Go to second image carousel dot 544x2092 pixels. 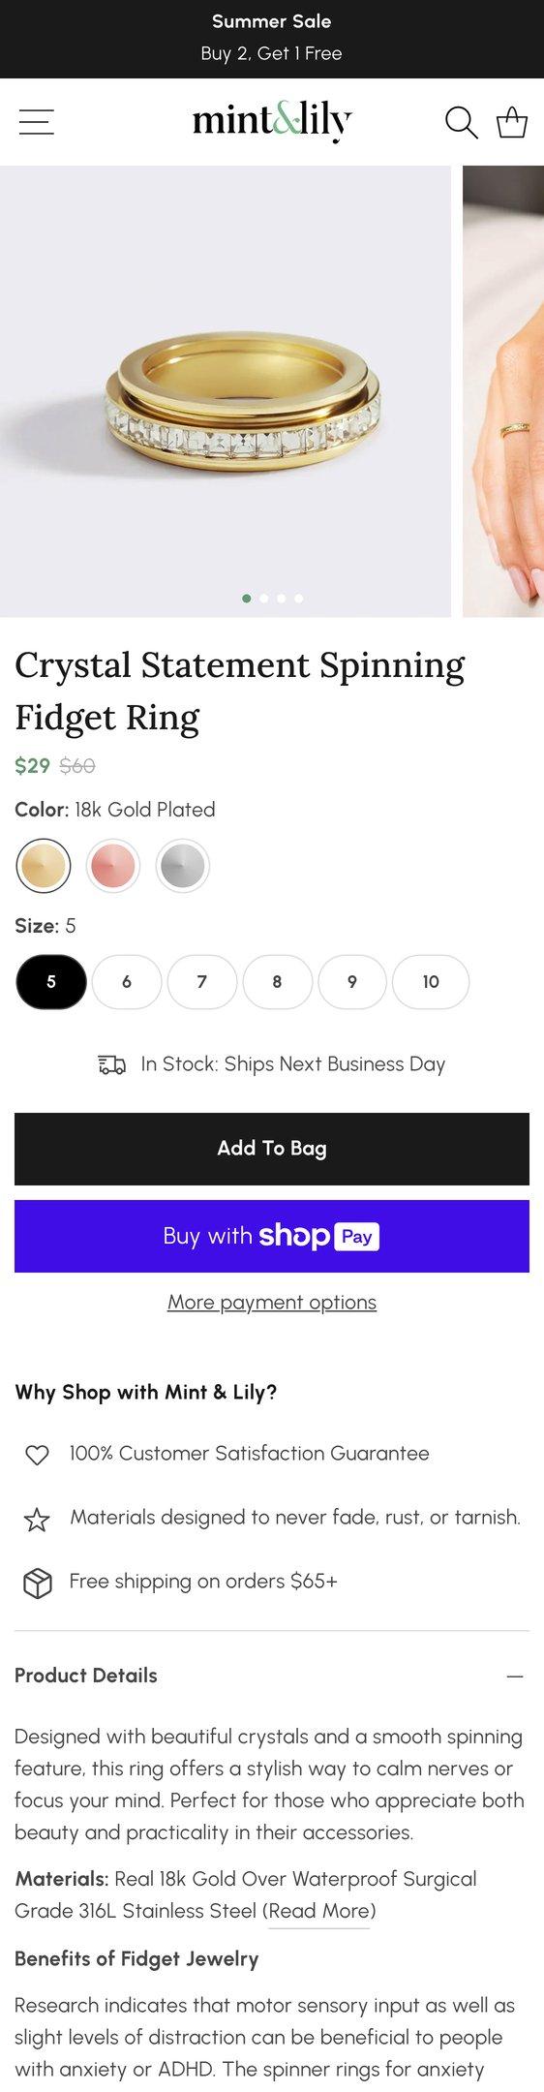pyautogui.click(x=264, y=599)
